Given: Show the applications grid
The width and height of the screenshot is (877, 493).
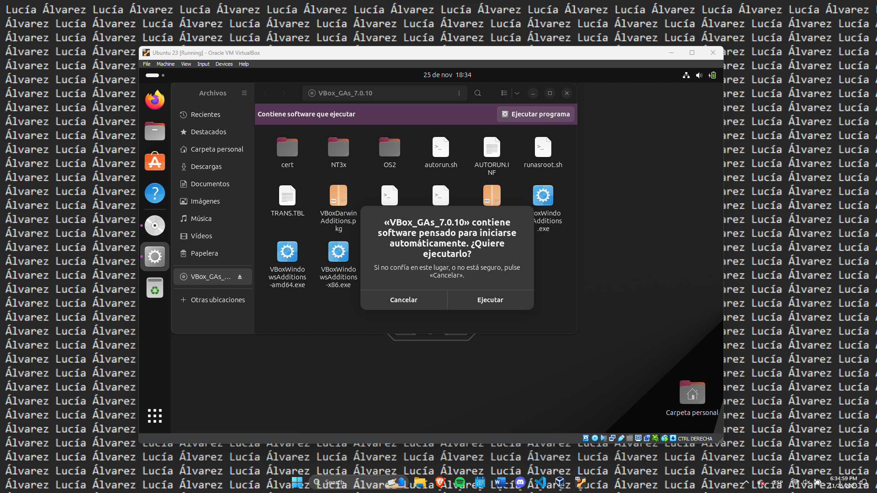Looking at the screenshot, I should [x=155, y=415].
